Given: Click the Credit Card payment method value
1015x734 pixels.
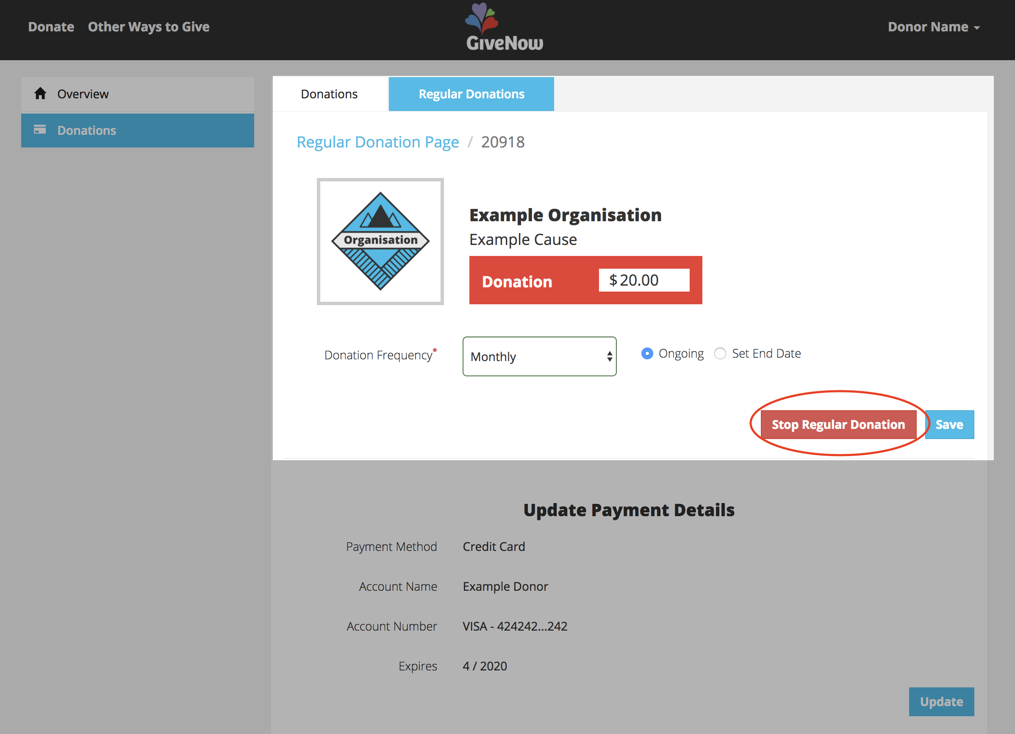Looking at the screenshot, I should [494, 546].
